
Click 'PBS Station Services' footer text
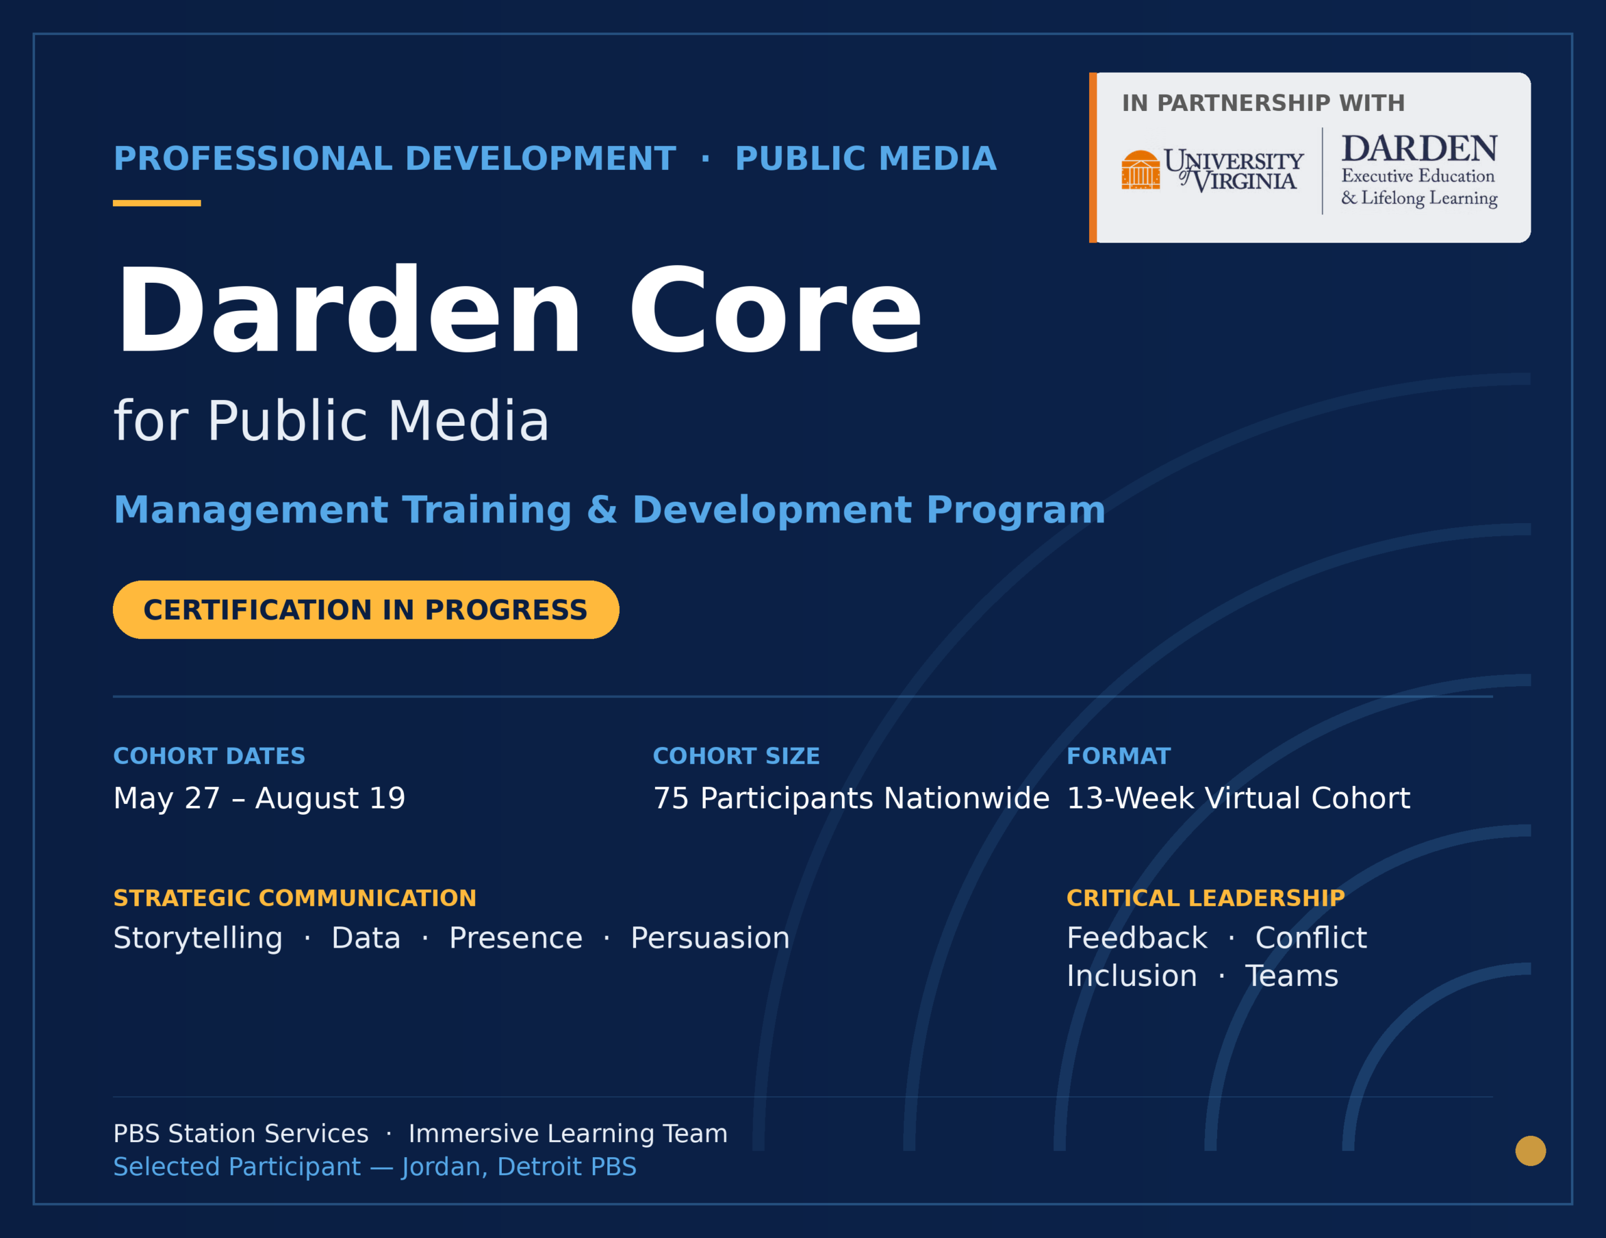pyautogui.click(x=240, y=1134)
